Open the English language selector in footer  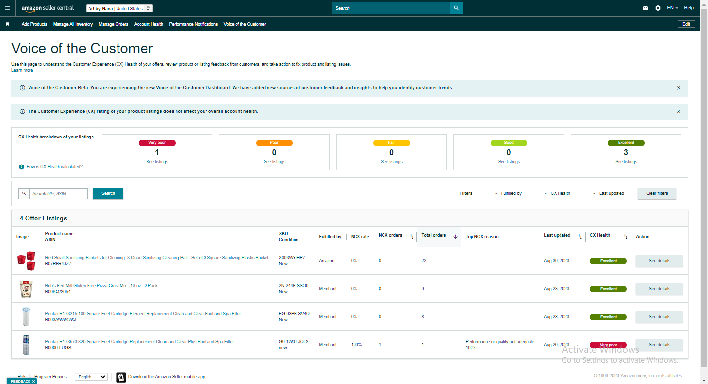pyautogui.click(x=91, y=377)
